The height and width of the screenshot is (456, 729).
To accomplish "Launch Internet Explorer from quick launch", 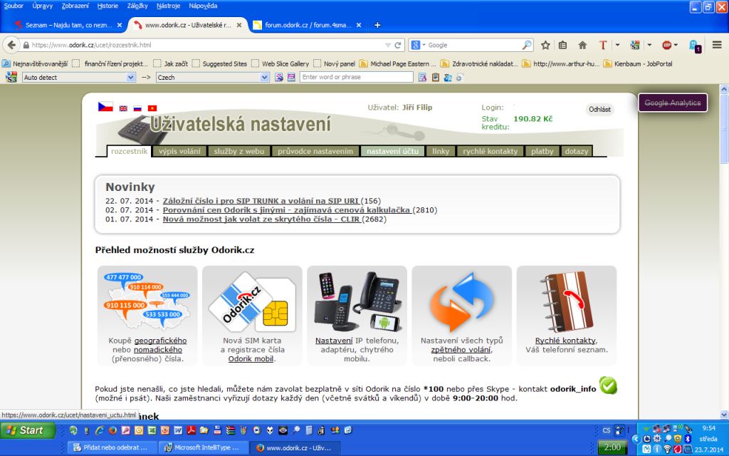I will (x=100, y=430).
